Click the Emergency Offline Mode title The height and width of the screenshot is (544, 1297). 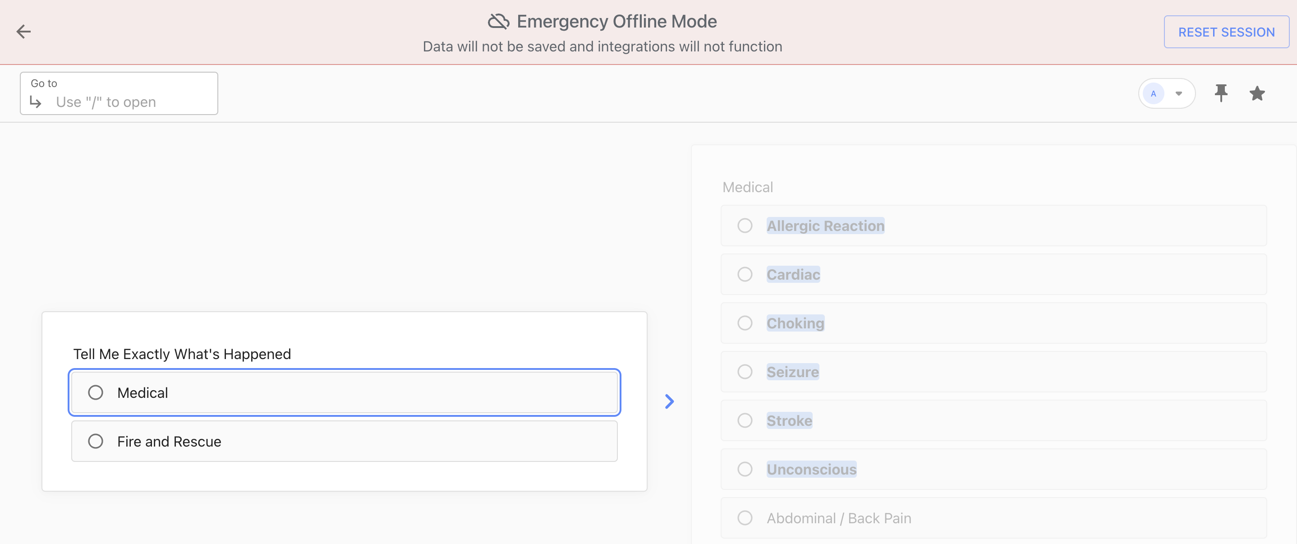(616, 21)
